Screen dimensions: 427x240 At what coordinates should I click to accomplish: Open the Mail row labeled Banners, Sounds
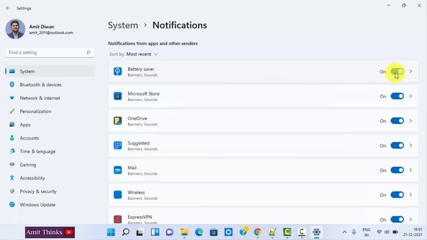[x=263, y=170]
